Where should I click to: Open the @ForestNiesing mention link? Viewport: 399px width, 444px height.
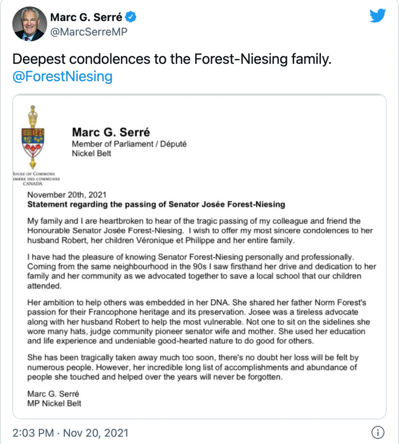[62, 76]
